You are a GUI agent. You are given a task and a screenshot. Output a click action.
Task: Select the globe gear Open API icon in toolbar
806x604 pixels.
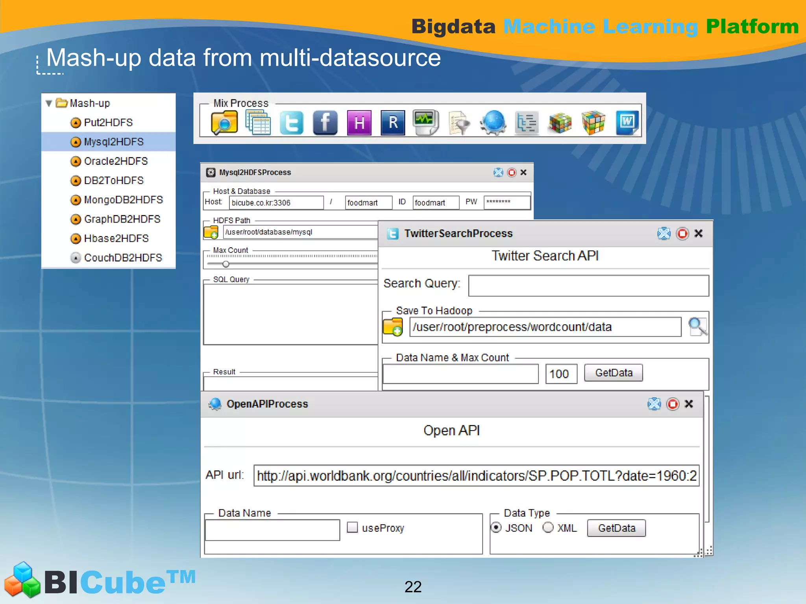493,123
